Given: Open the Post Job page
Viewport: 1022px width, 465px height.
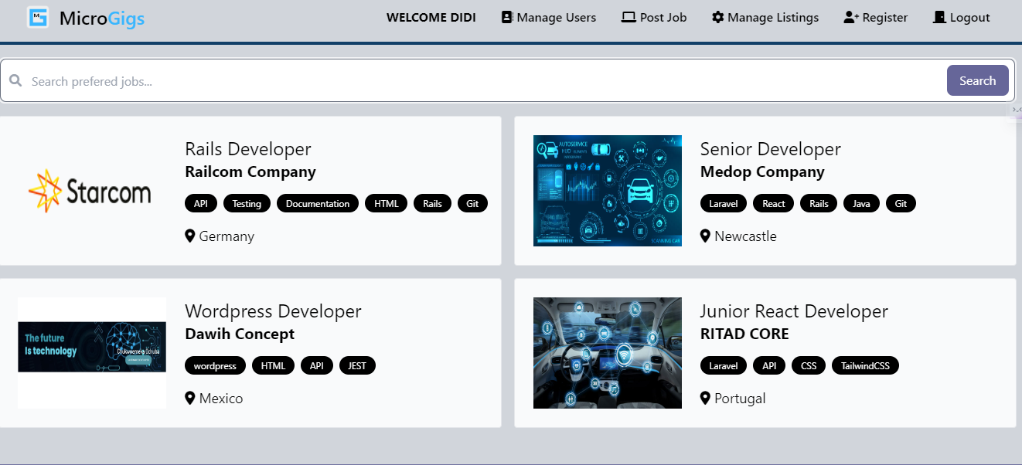Looking at the screenshot, I should point(654,17).
